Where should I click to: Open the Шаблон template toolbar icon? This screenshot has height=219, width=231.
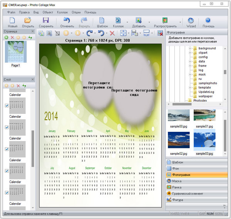coord(102,21)
